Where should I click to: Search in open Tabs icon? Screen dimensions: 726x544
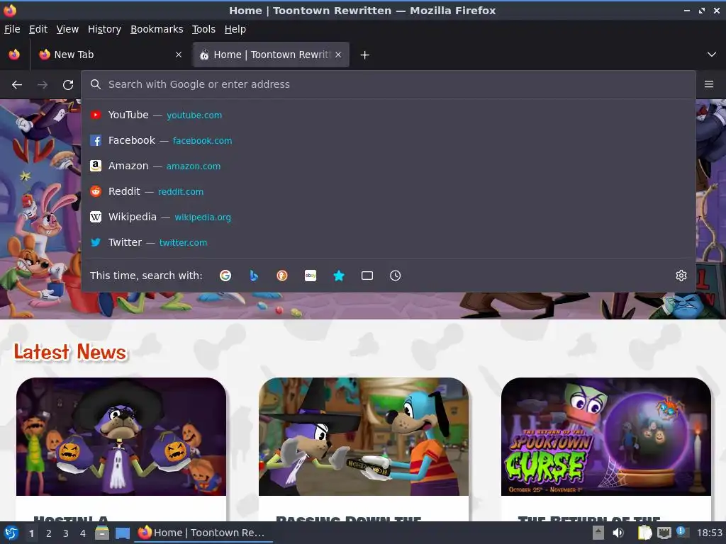pos(367,276)
